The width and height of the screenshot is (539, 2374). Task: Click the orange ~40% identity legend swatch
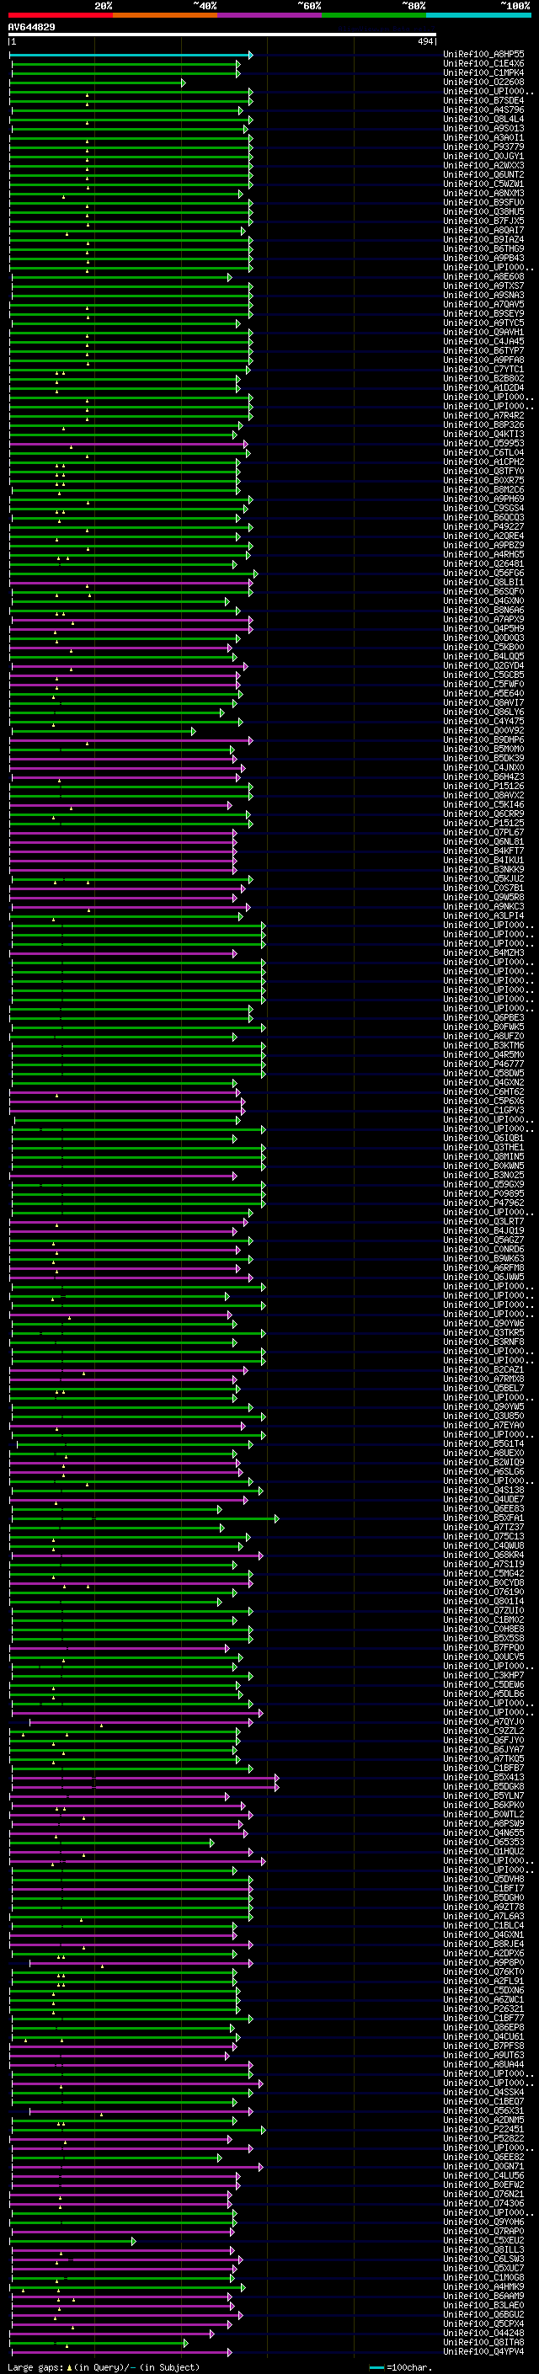click(165, 15)
